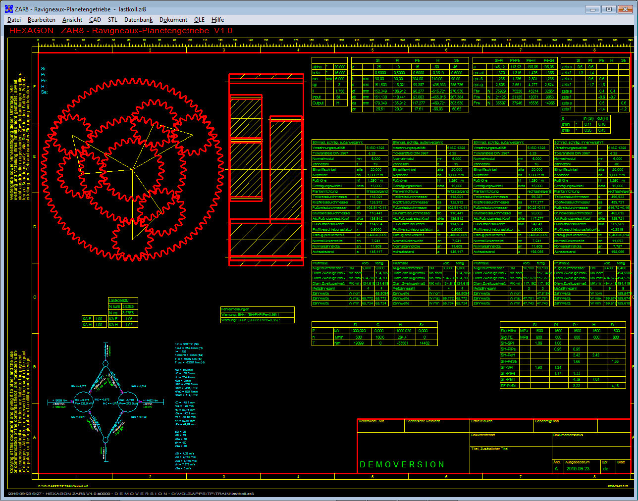Viewport: 638px width, 501px height.
Task: Select the Sig.Hlim row label
Action: 509,331
